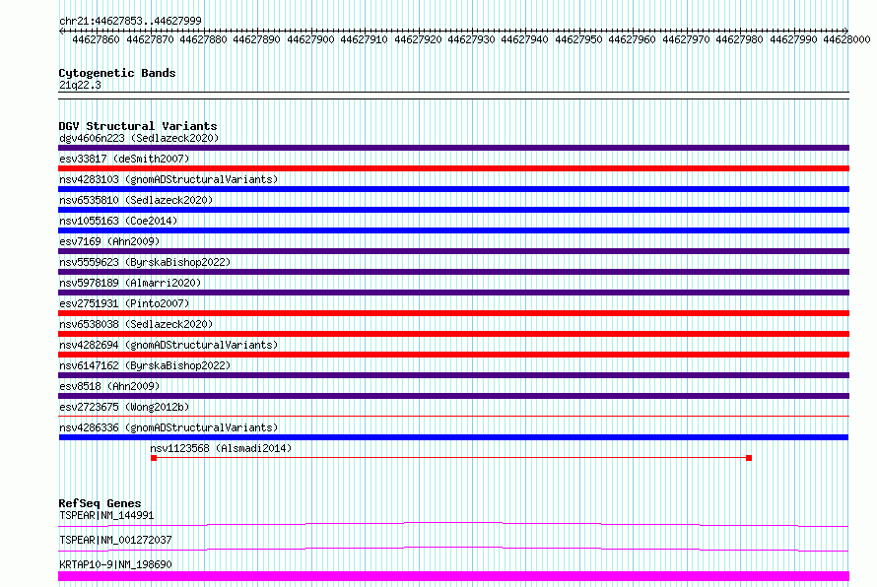Image resolution: width=877 pixels, height=587 pixels.
Task: Click the nsv4282694 red variant bar
Action: click(453, 355)
